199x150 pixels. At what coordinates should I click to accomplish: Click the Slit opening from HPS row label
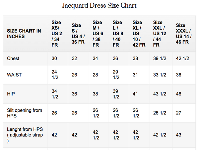click(25, 113)
